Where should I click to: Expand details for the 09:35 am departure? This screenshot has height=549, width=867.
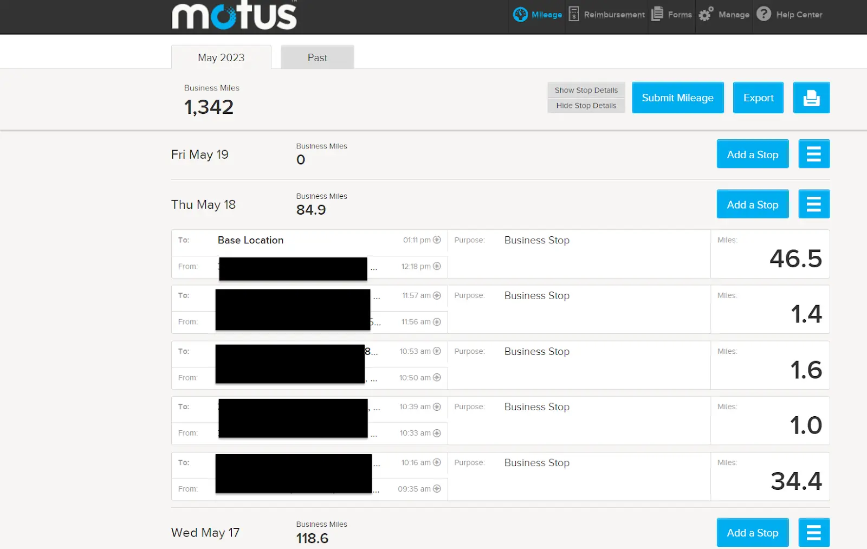click(437, 488)
